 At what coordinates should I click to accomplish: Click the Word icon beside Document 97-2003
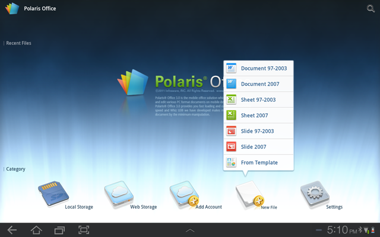(231, 68)
